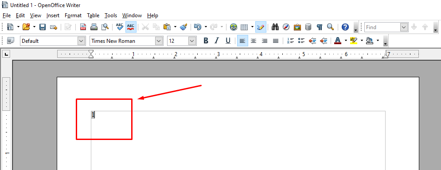Apply the Font Color swatch
The image size is (441, 170).
click(338, 41)
